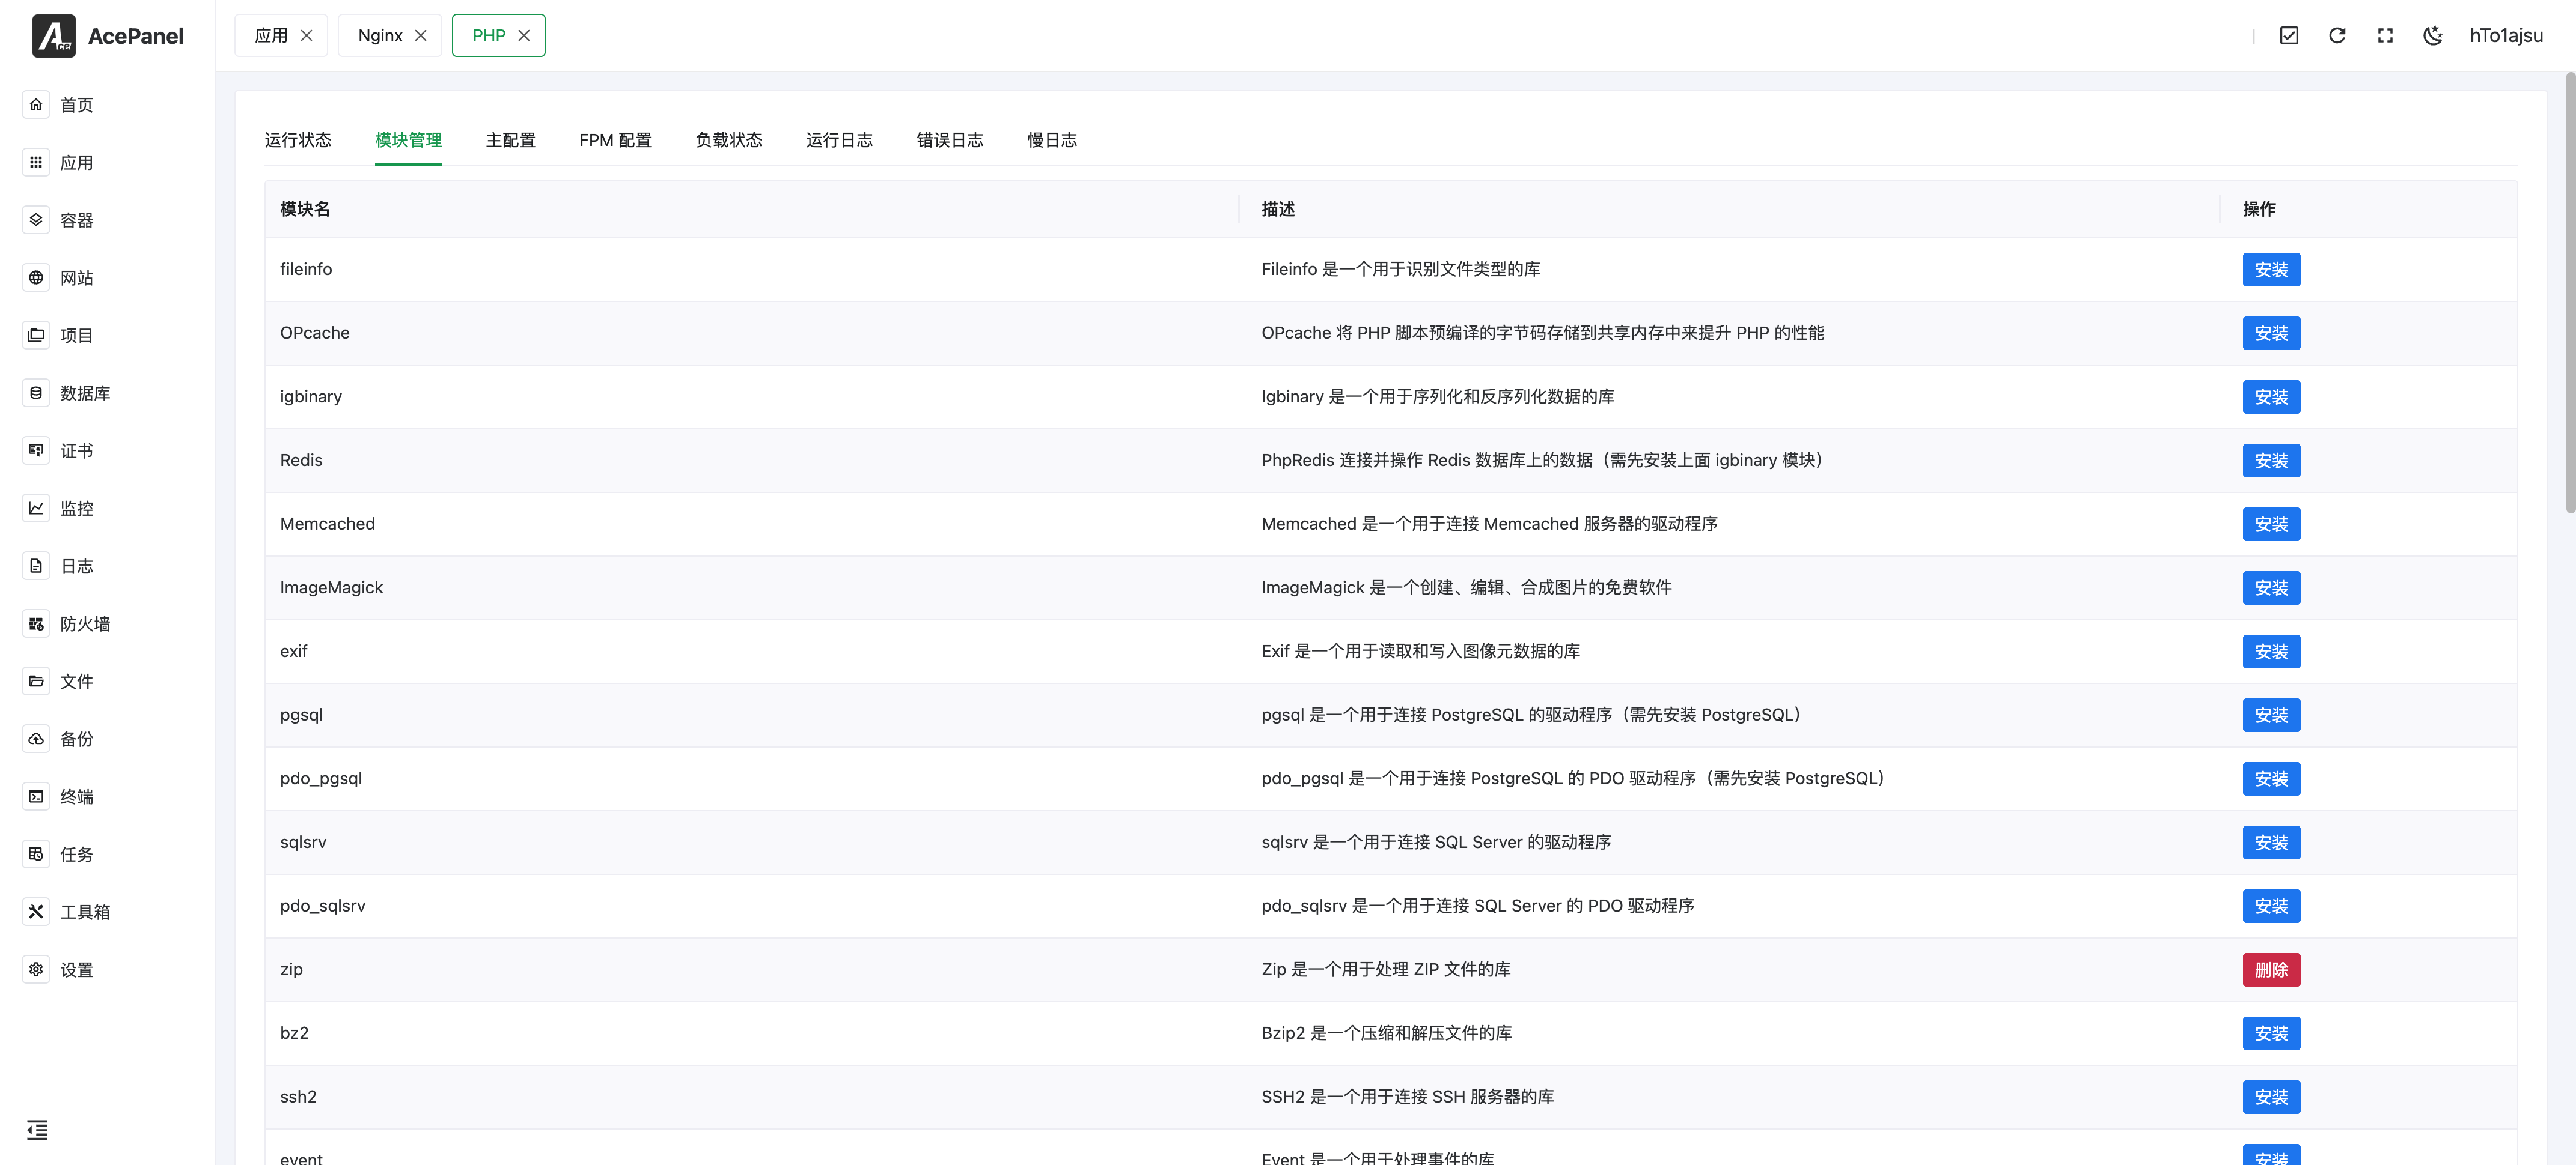Switch to the FPM 配置 tab
This screenshot has width=2576, height=1165.
615,140
